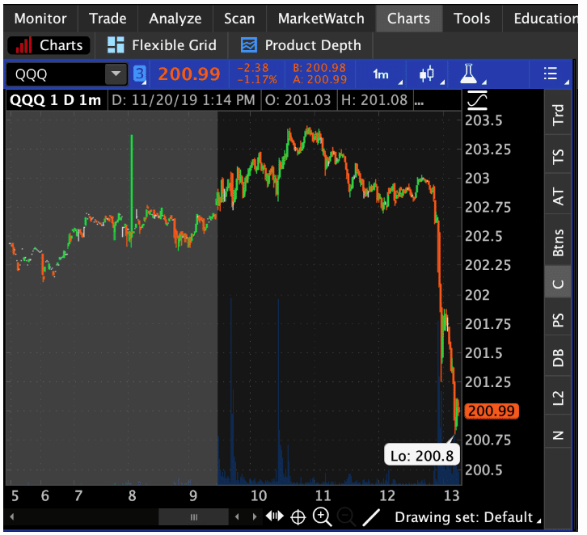
Task: Open the 1m time frame selector
Action: click(x=381, y=74)
